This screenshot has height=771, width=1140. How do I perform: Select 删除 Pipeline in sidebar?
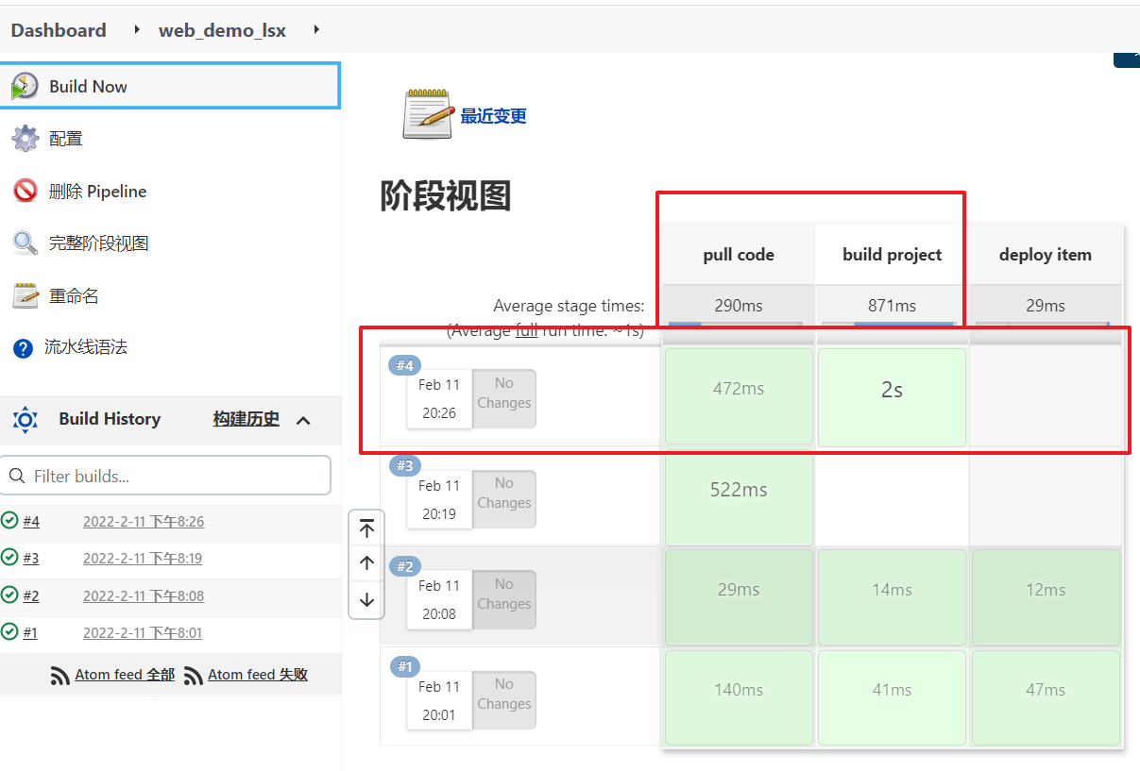click(98, 192)
